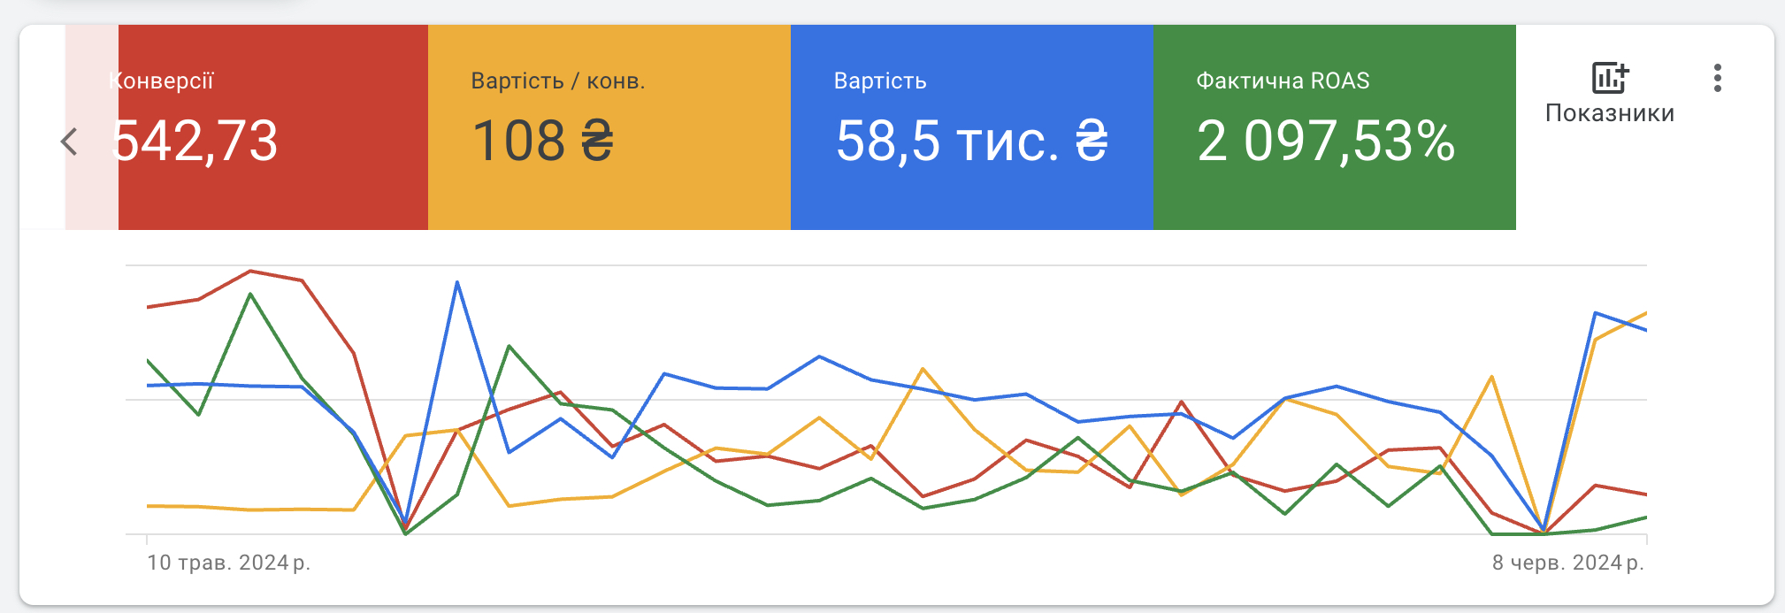Click the Фактична ROAS card title
The width and height of the screenshot is (1785, 613).
pos(1283,80)
